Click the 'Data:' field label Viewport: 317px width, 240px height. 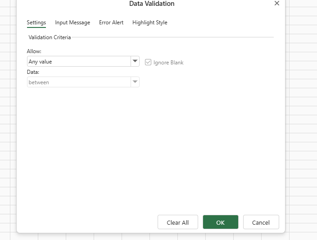point(33,72)
